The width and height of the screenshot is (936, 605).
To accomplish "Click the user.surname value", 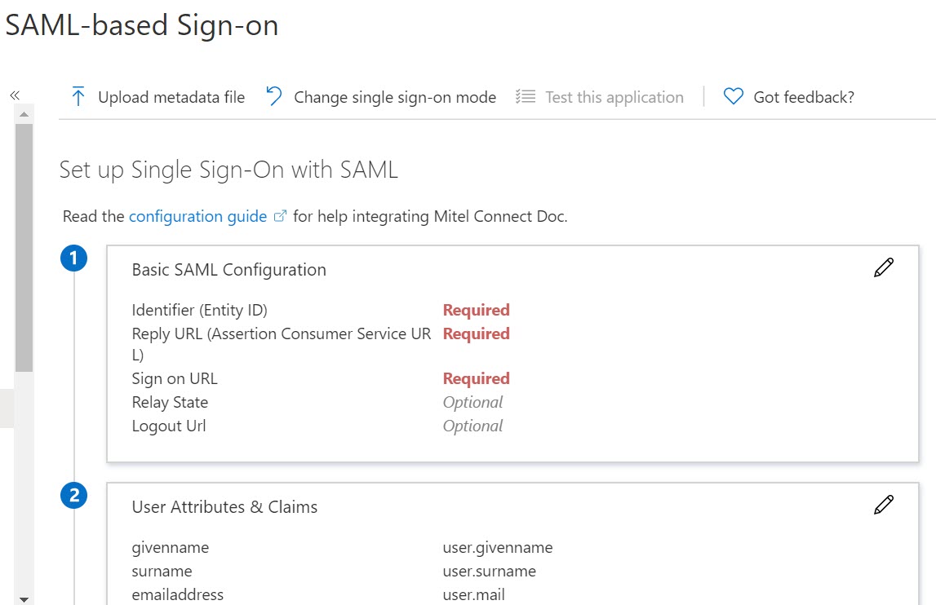I will pos(489,572).
